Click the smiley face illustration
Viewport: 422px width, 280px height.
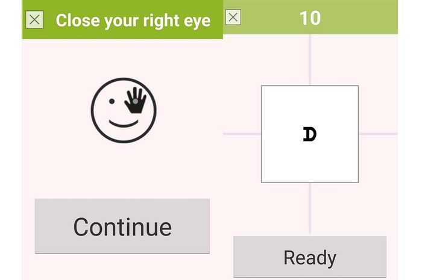click(124, 110)
